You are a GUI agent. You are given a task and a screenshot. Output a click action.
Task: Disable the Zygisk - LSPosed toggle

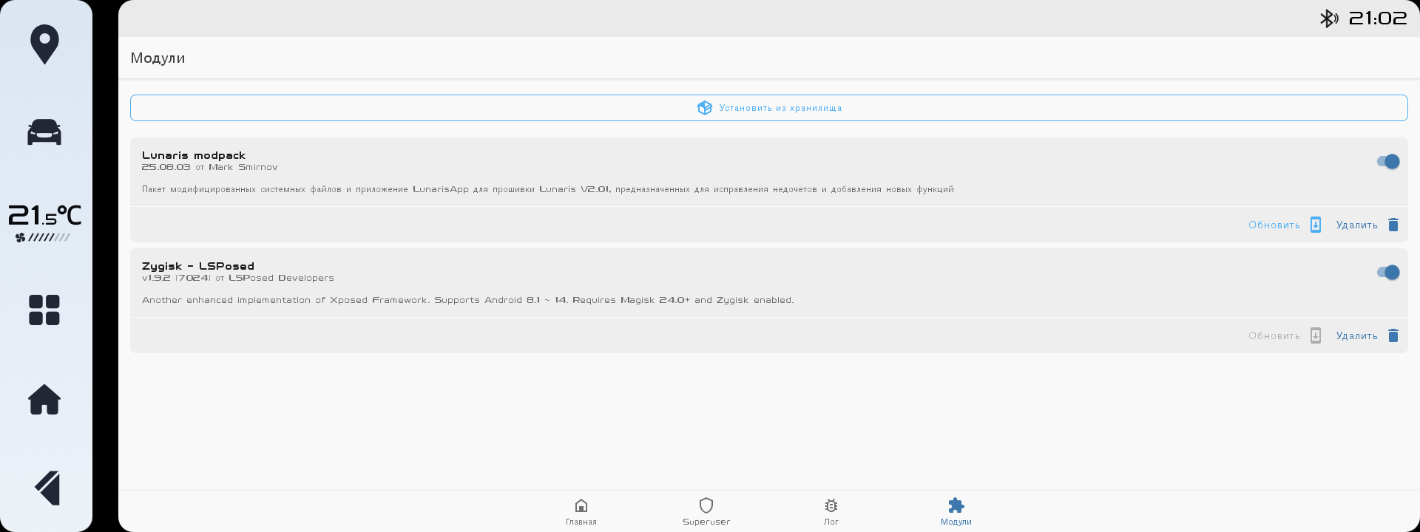click(x=1388, y=272)
